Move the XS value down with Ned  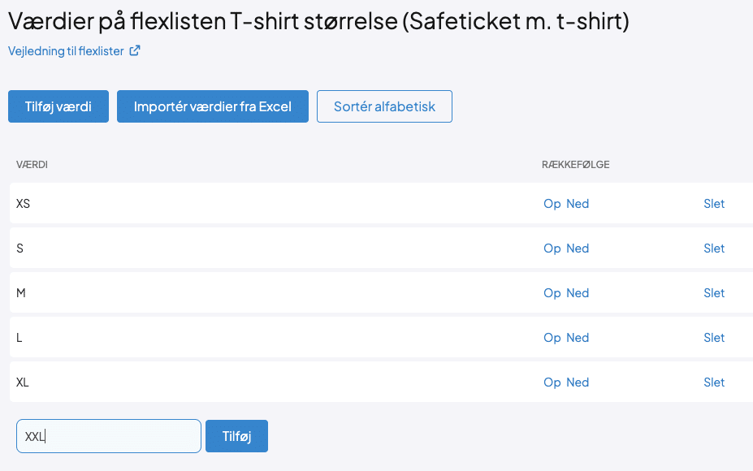pyautogui.click(x=578, y=204)
